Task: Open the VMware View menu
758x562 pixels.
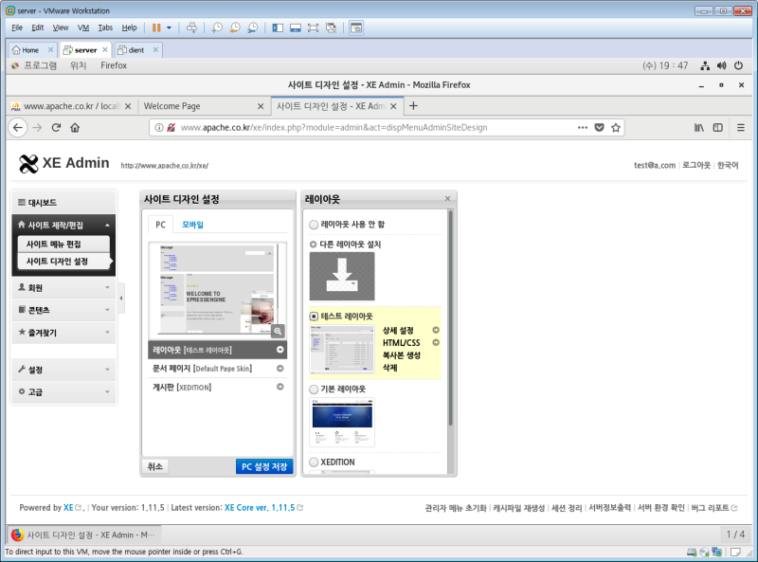Action: click(61, 27)
